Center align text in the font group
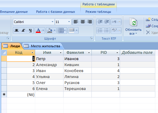Image resolution: width=158 pixels, height=113 pixels. pyautogui.click(x=83, y=22)
